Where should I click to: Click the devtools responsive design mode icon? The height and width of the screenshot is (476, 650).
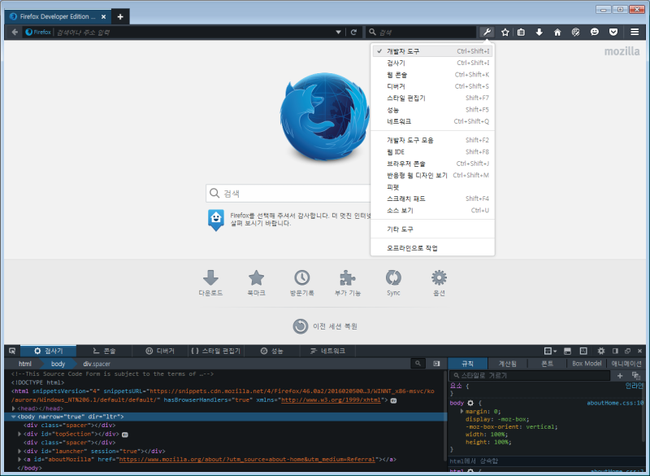(583, 351)
